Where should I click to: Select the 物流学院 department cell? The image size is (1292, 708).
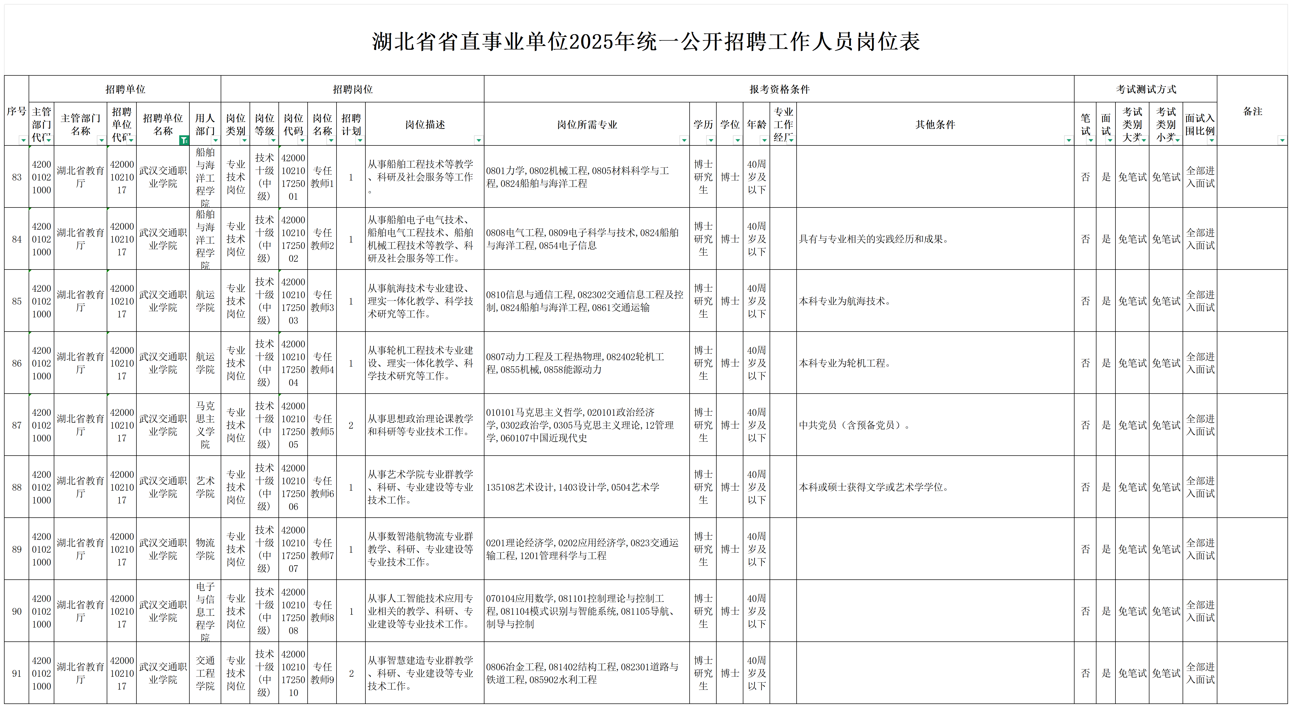(205, 549)
